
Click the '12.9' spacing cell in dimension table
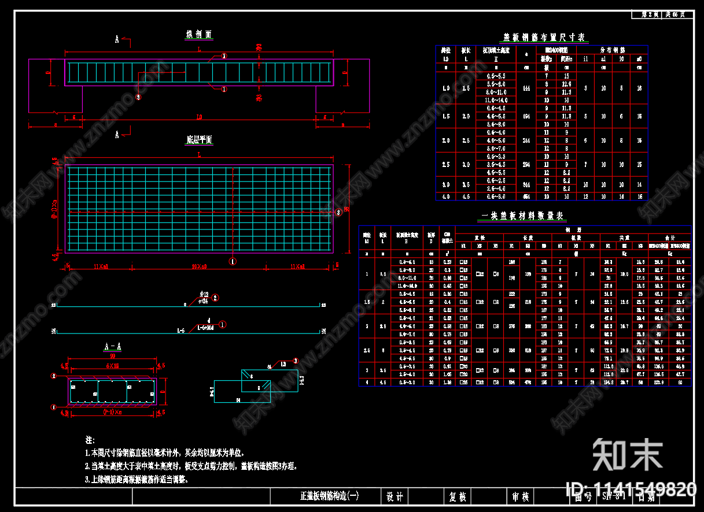tap(567, 84)
